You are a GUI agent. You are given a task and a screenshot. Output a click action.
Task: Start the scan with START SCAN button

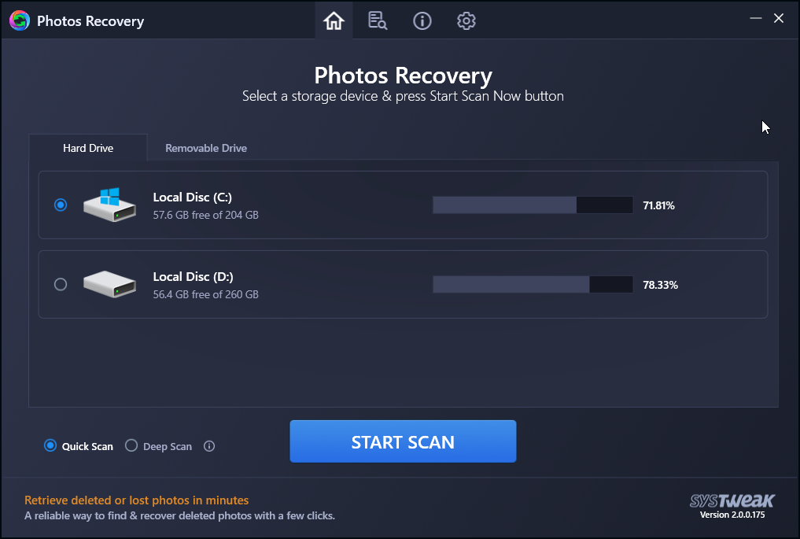(403, 441)
